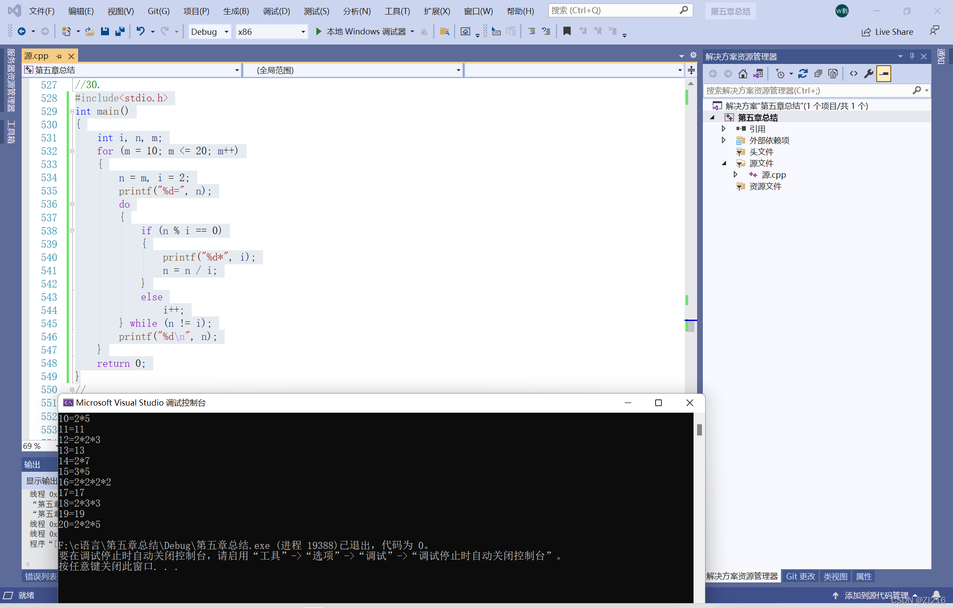Collapse the 第五章总结 project node

coord(712,117)
